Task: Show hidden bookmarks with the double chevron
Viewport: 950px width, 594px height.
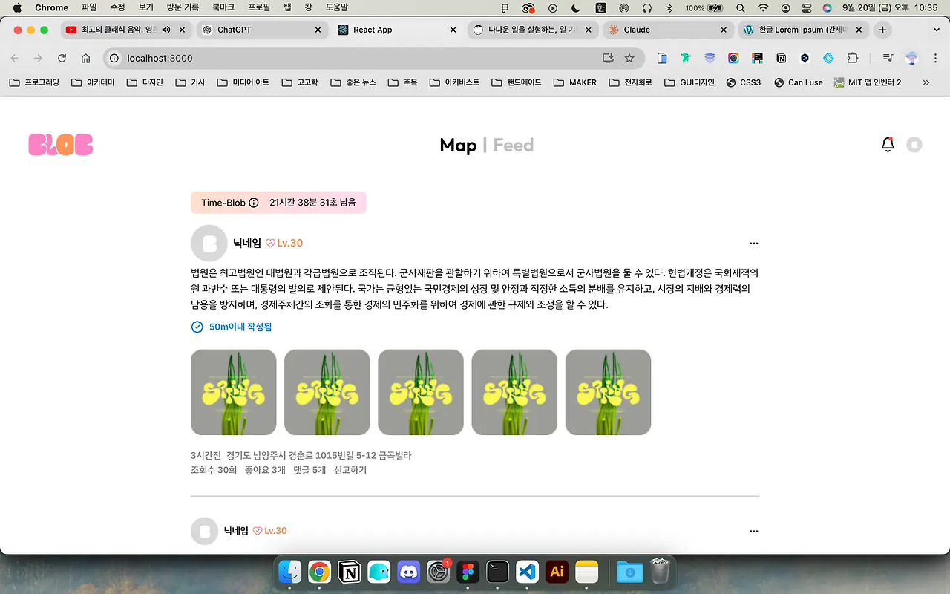Action: [926, 82]
